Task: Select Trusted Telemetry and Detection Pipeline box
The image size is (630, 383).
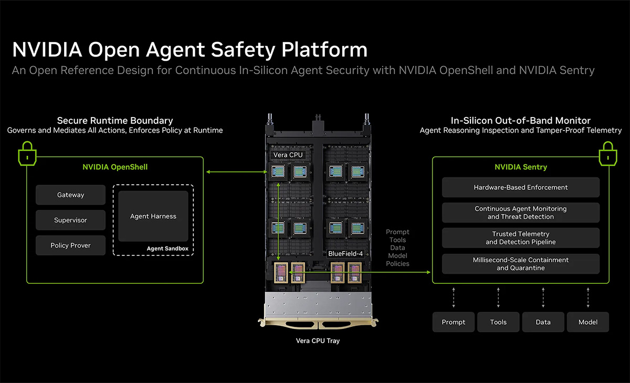Action: coord(521,238)
